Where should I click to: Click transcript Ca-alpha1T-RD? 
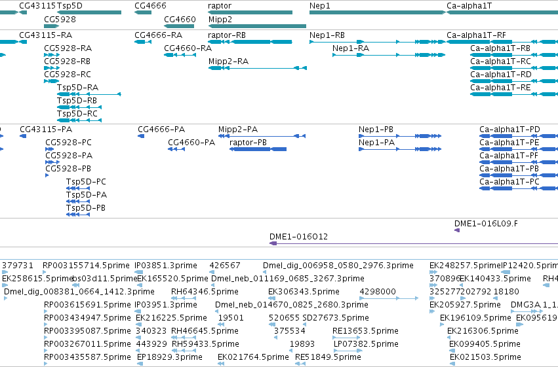[x=501, y=75]
